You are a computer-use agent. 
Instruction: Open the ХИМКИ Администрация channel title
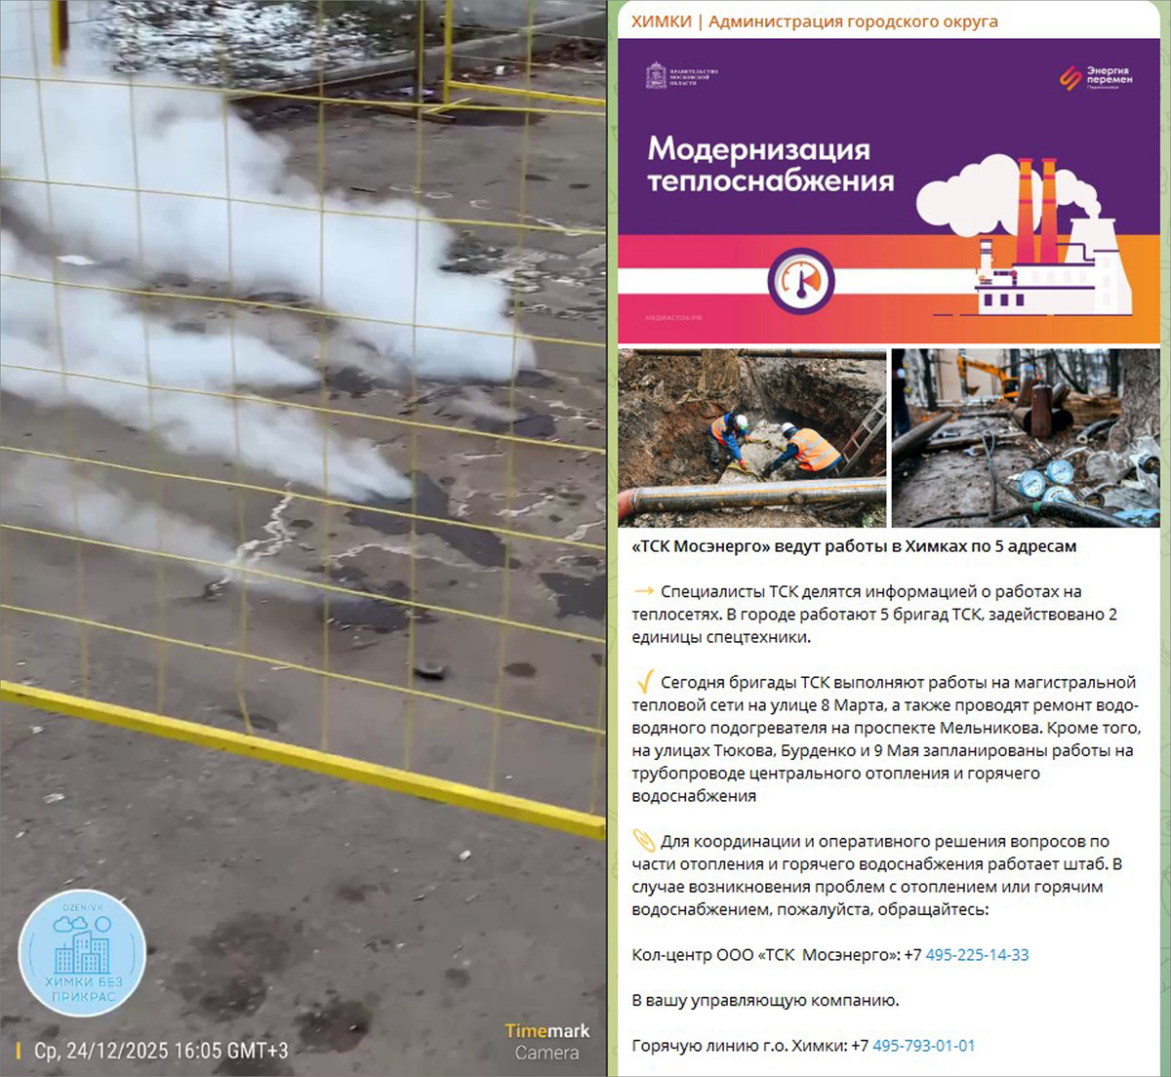(x=814, y=21)
